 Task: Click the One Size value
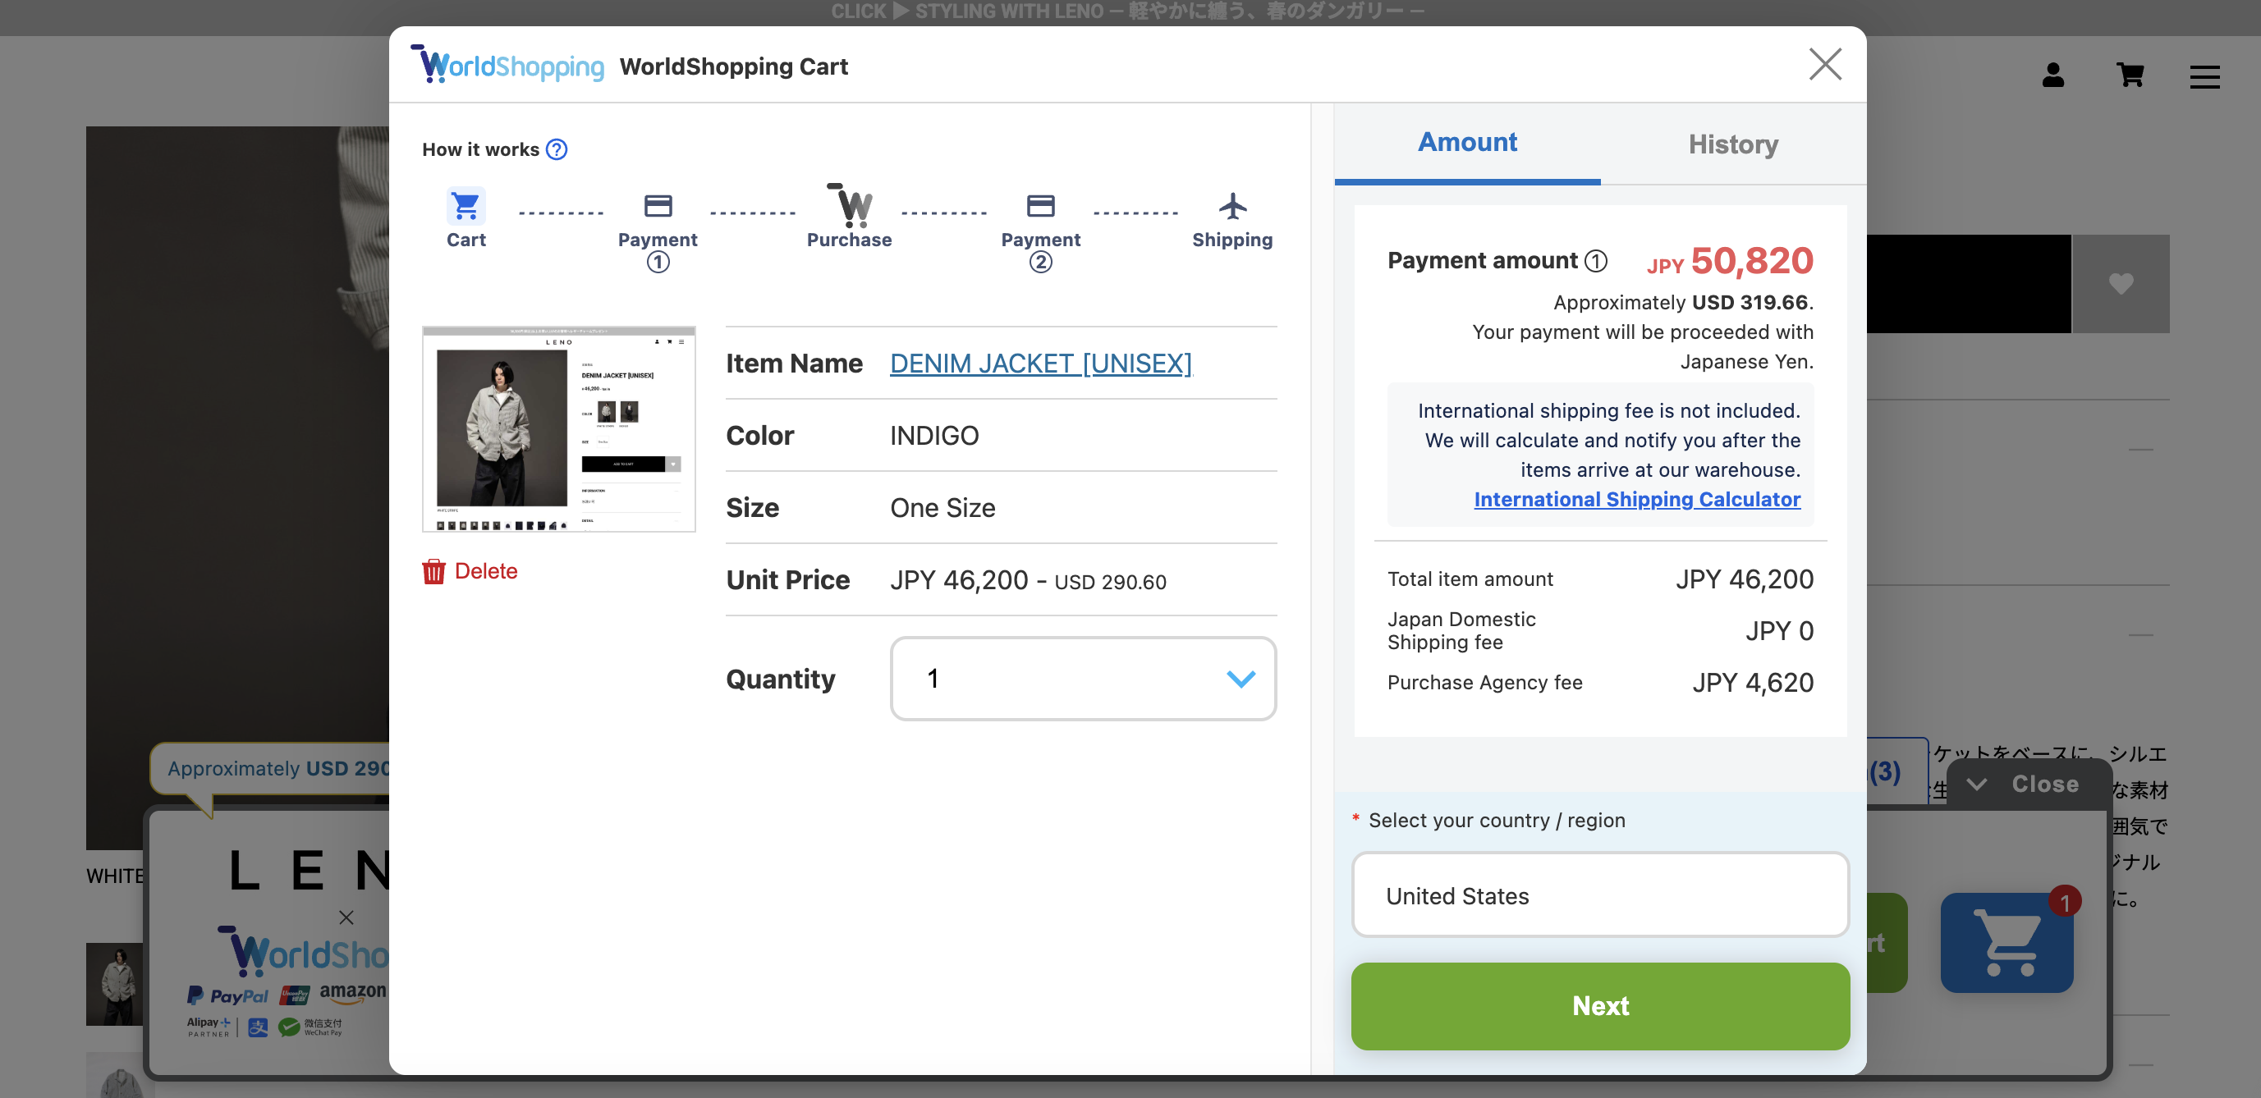point(942,508)
